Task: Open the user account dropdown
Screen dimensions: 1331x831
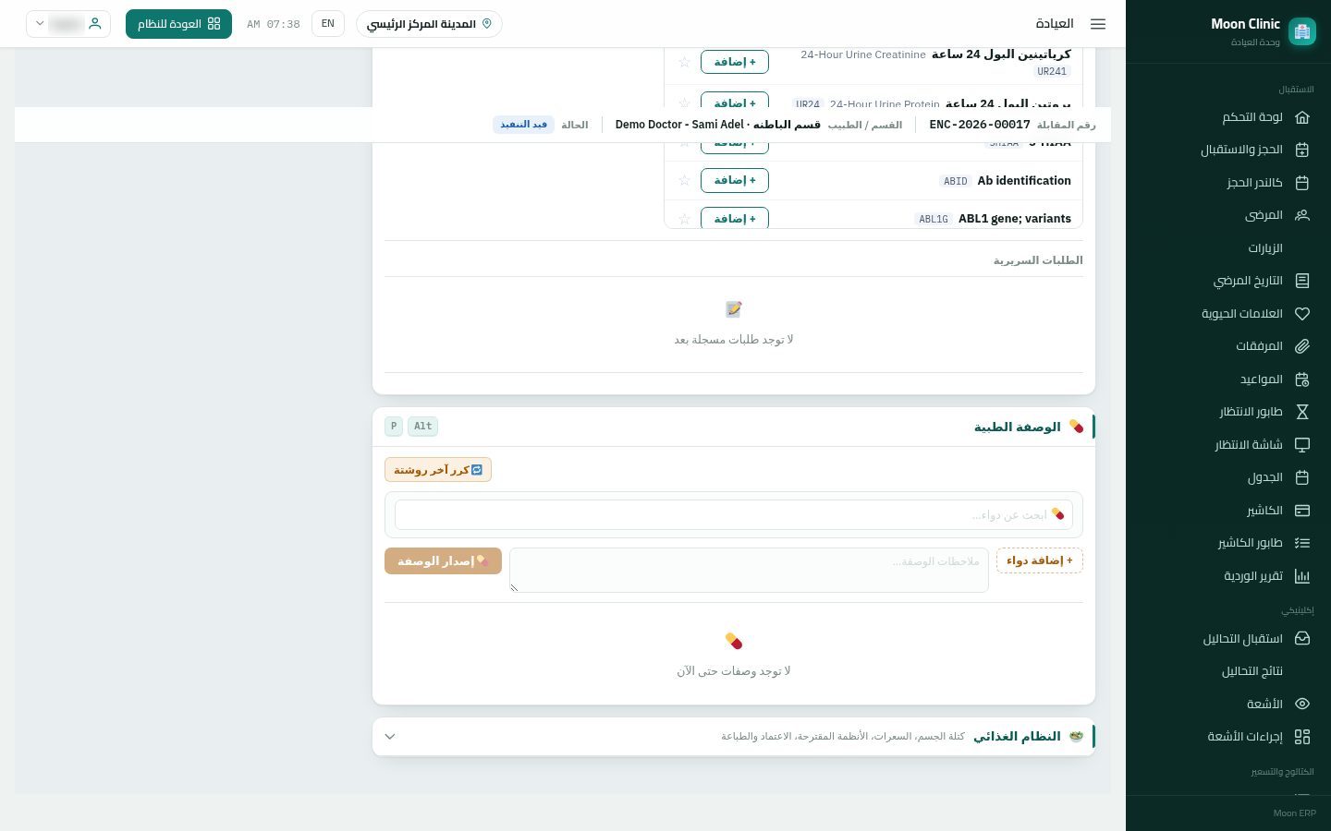Action: click(68, 24)
